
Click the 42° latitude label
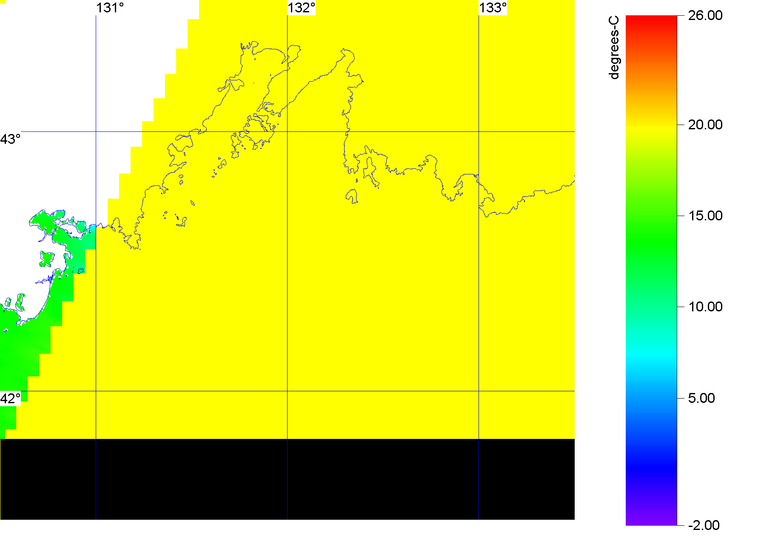point(10,399)
